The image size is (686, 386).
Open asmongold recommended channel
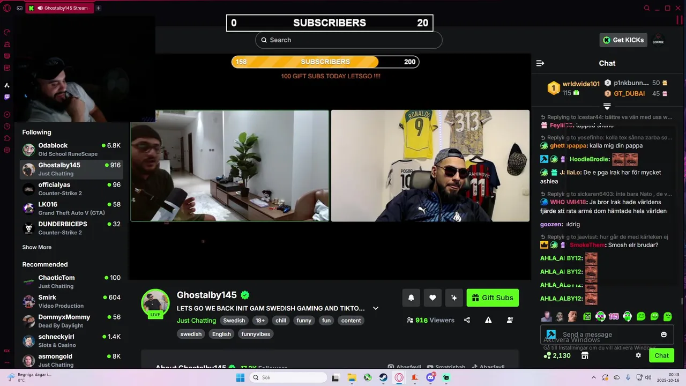click(72, 360)
